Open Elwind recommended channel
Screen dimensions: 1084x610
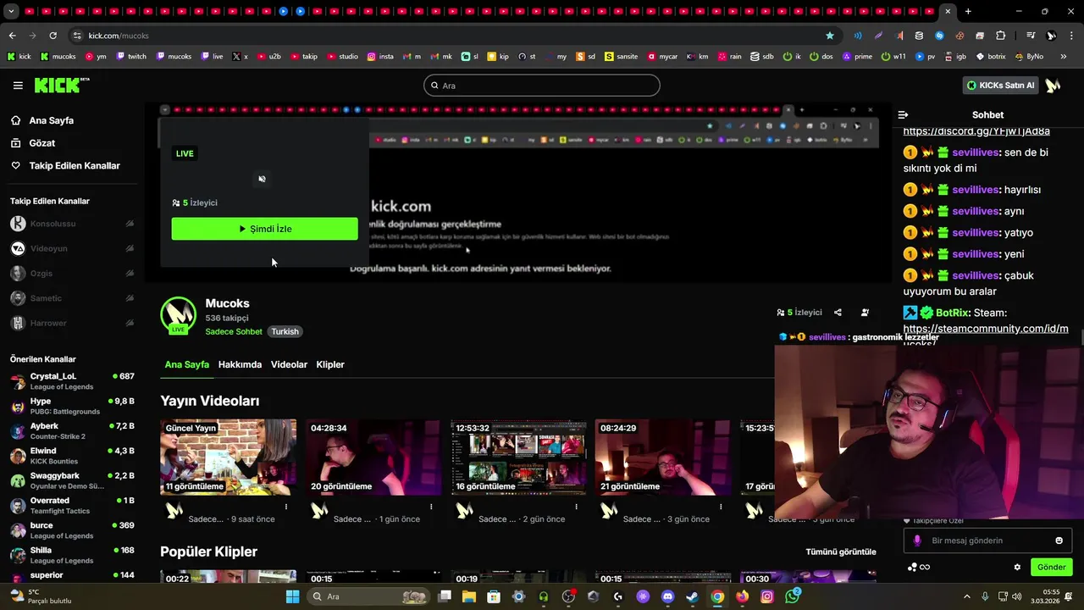click(x=72, y=455)
